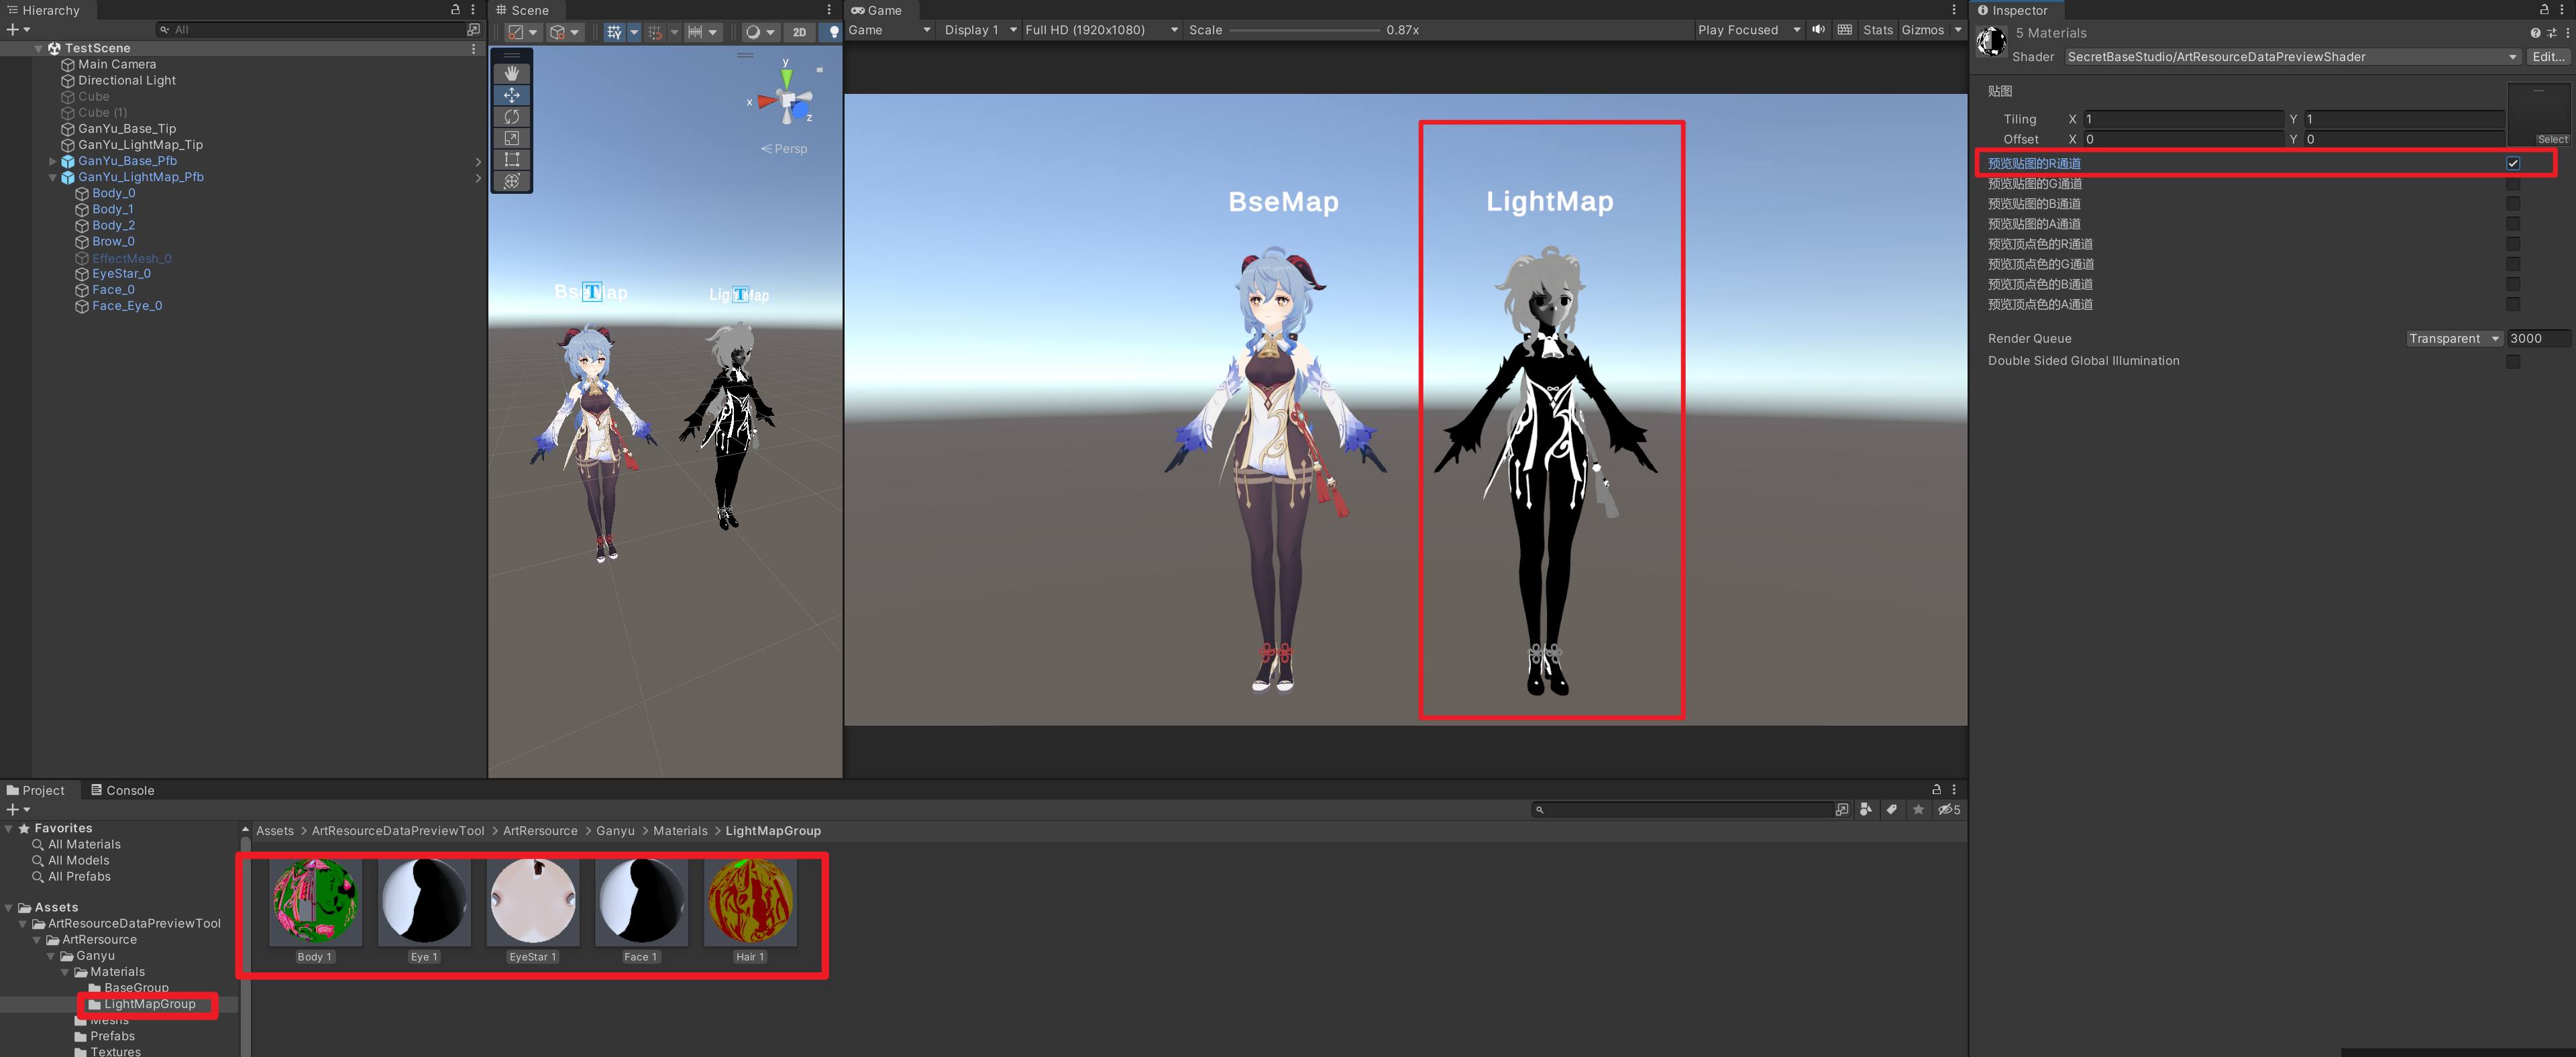Expand GanYu_Base_Pfb in Hierarchy
The height and width of the screenshot is (1057, 2576).
[x=53, y=161]
